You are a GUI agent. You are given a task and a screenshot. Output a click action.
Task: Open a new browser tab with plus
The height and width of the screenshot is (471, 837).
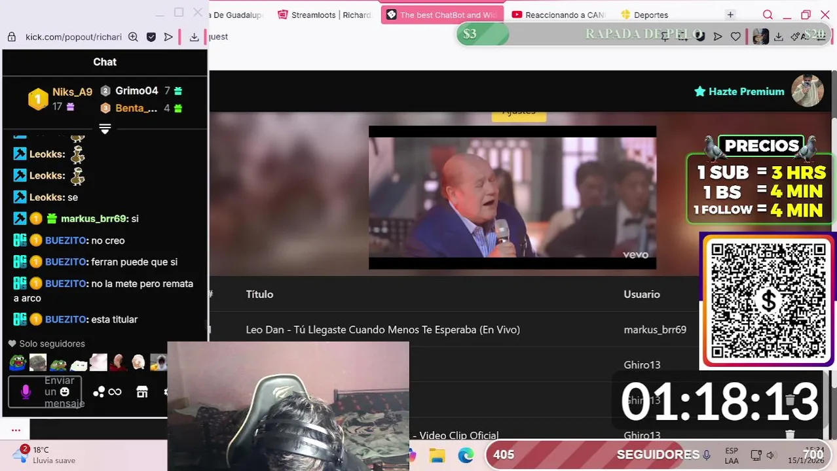pyautogui.click(x=730, y=14)
